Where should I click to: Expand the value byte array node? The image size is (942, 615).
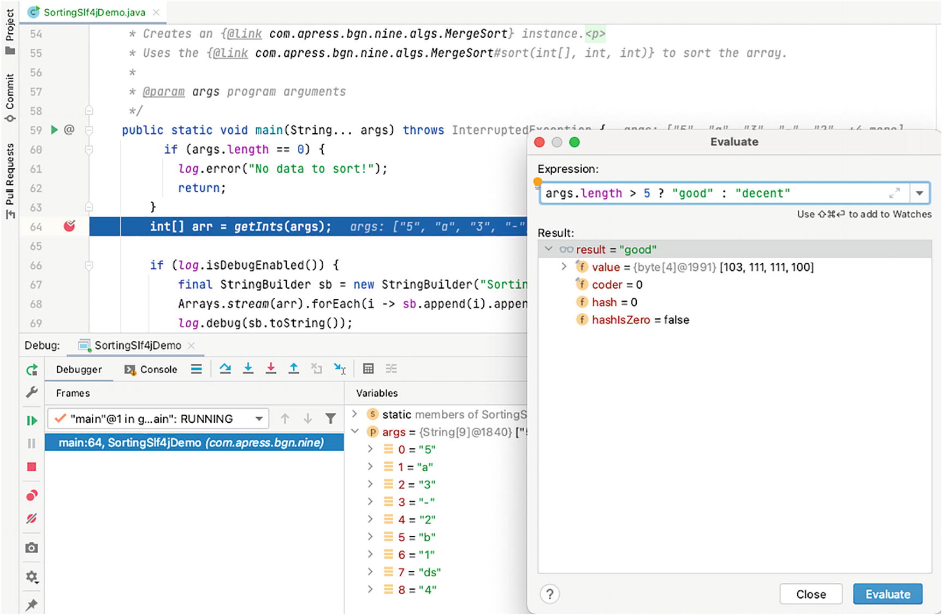(564, 267)
